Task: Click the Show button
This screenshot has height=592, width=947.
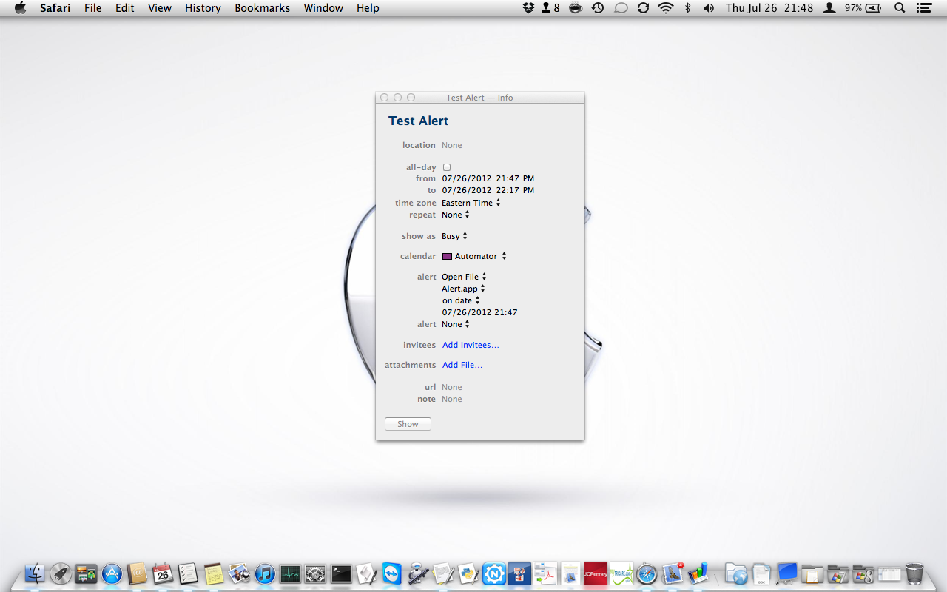Action: [408, 424]
